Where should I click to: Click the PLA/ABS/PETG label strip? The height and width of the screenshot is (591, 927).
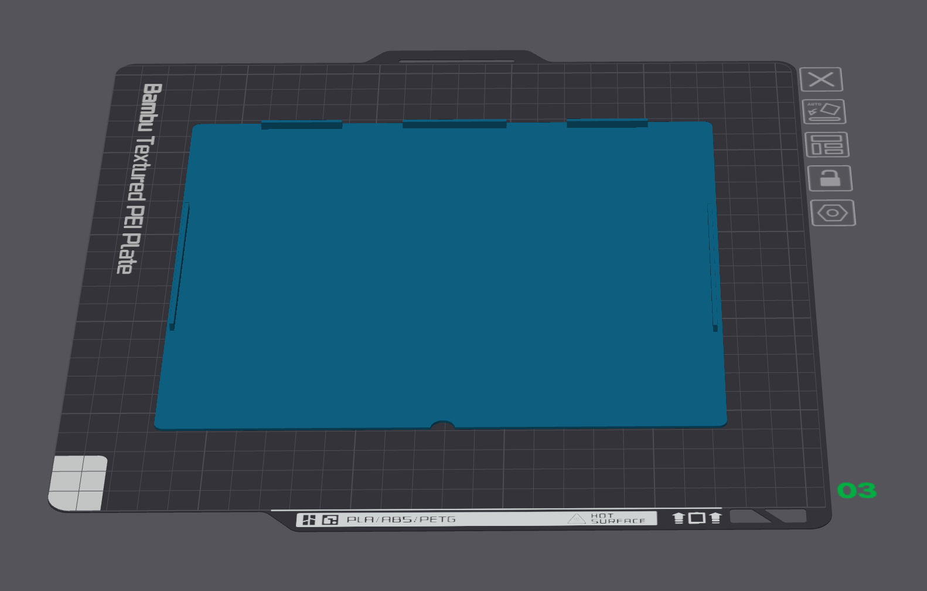(x=476, y=519)
